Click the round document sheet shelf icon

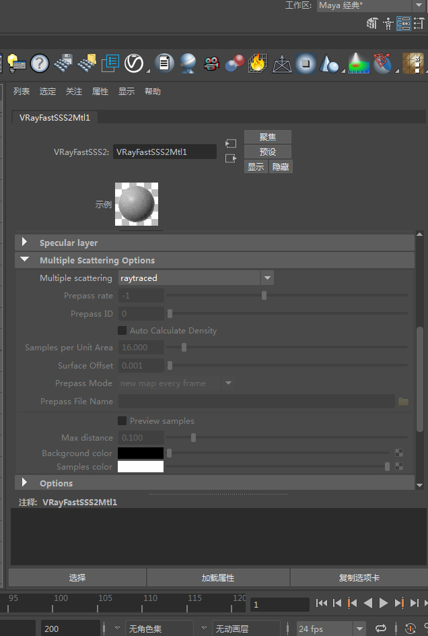point(164,63)
